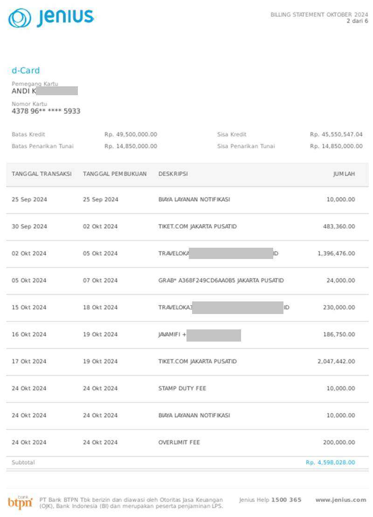Select the amount 24,000.00
Screen dimensions: 373x517
[x=341, y=280]
